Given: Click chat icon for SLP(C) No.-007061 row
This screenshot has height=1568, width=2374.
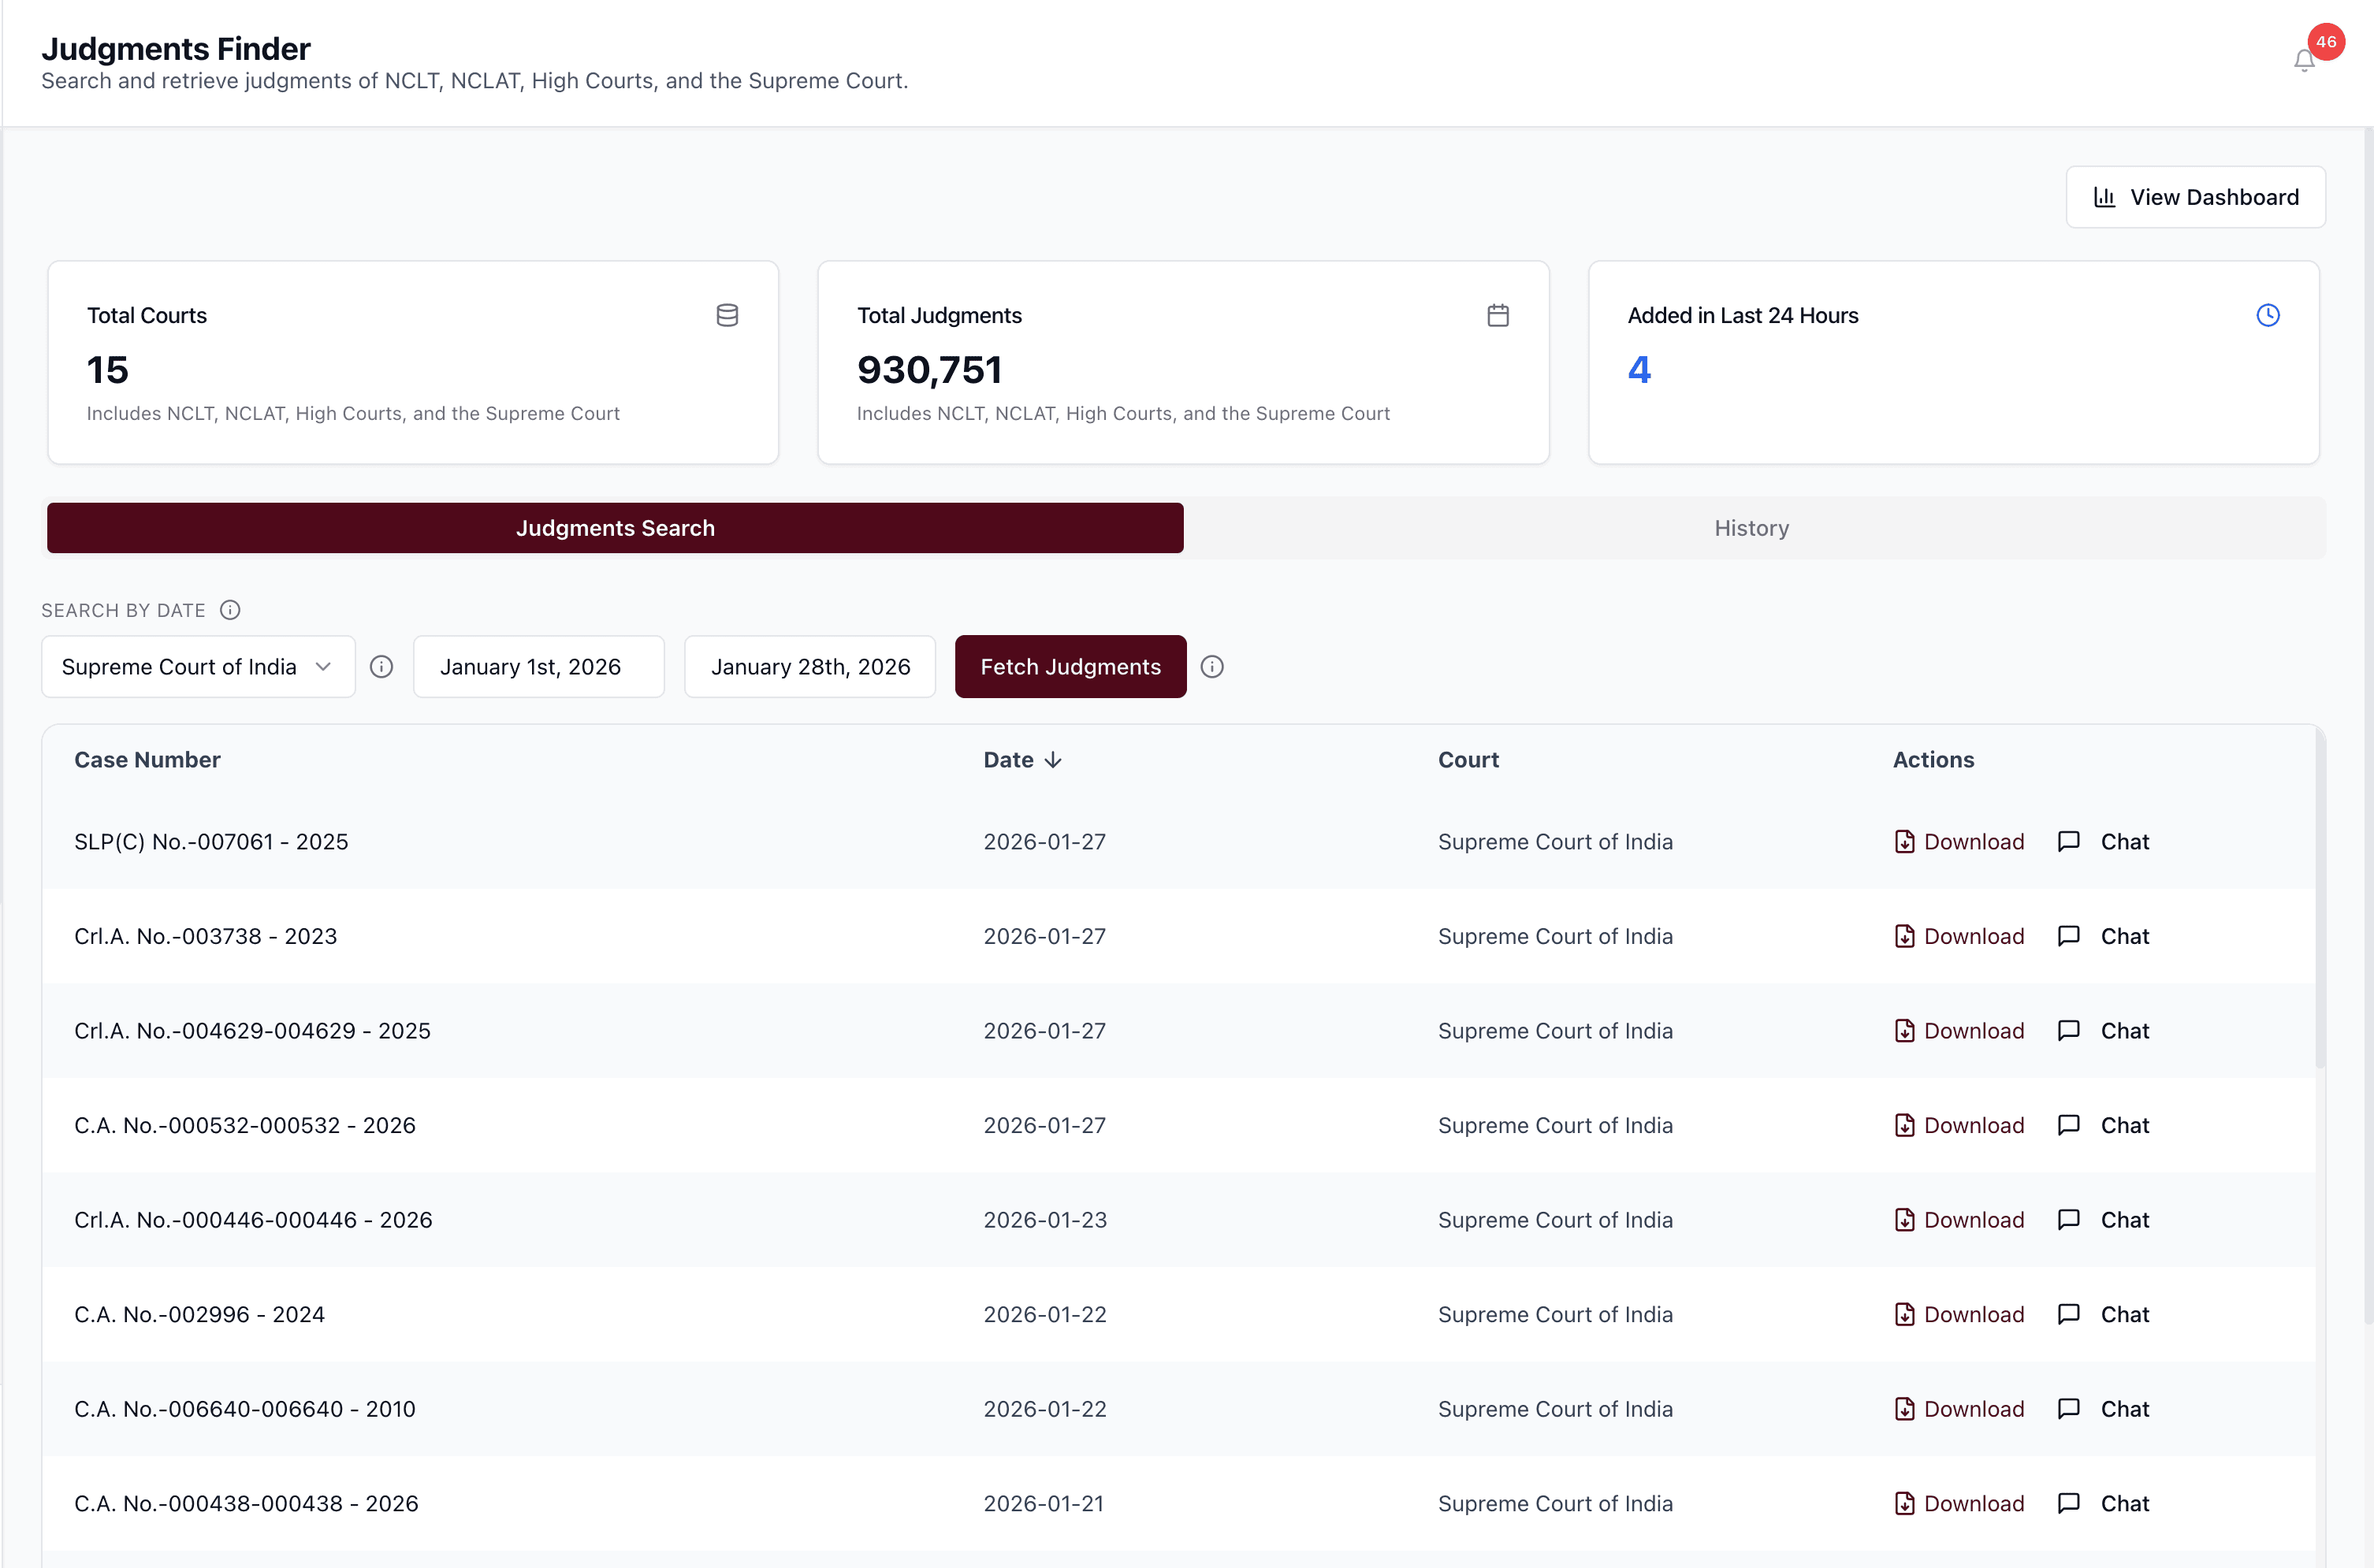Looking at the screenshot, I should tap(2069, 841).
